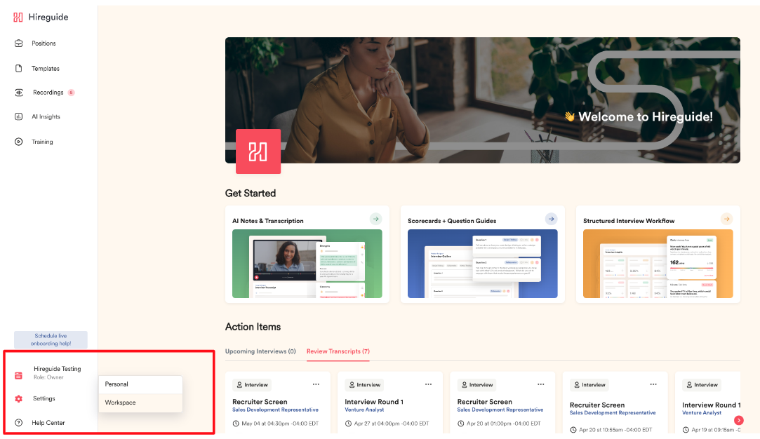
Task: Switch to the Upcoming Interviews (0) tab
Action: click(260, 351)
